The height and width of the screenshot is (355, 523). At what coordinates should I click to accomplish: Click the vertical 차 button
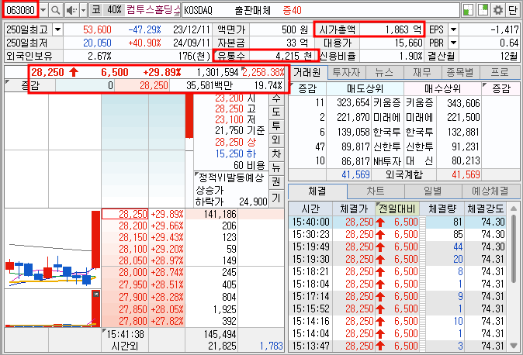(276, 154)
